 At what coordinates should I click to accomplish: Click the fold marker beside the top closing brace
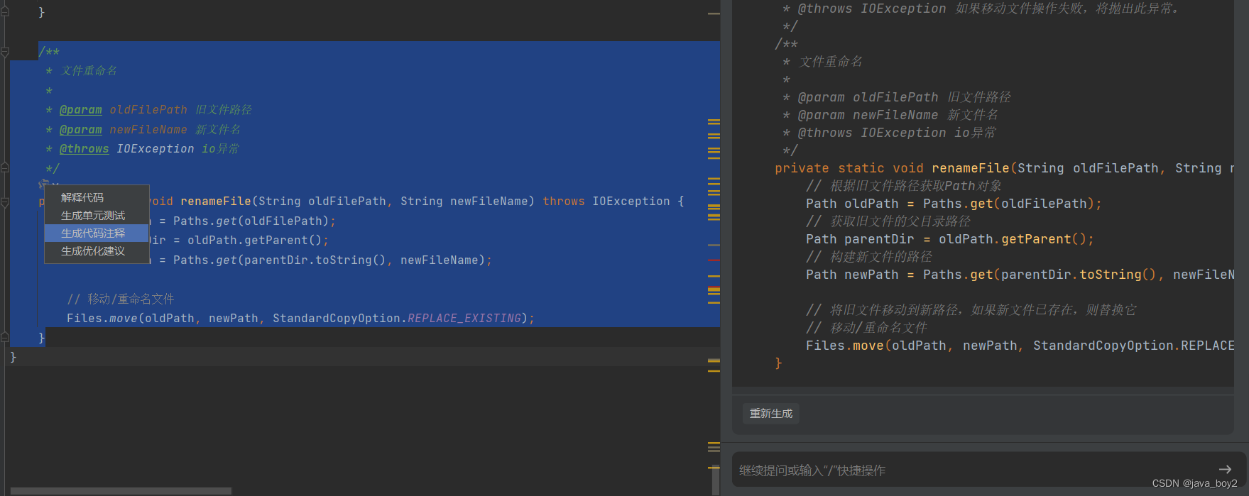click(x=5, y=11)
